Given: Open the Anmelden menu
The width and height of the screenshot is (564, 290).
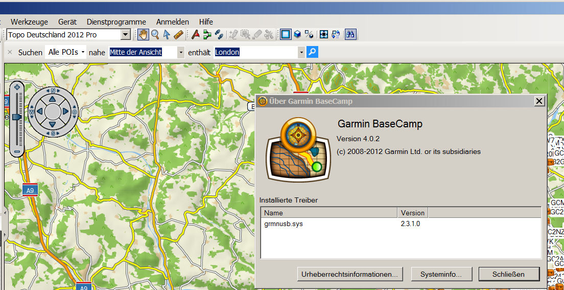Looking at the screenshot, I should point(172,22).
